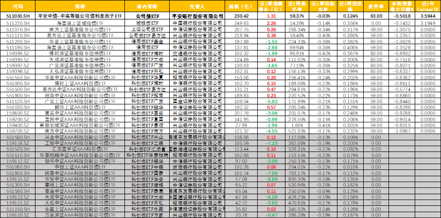Select the last row code 159110.SZ

click(x=18, y=215)
